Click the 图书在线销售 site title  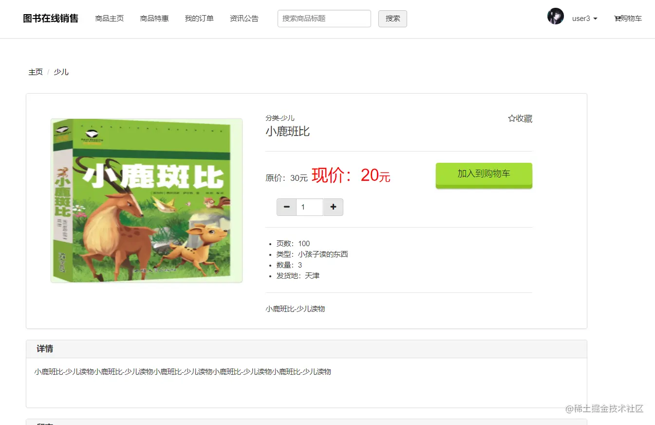(51, 19)
